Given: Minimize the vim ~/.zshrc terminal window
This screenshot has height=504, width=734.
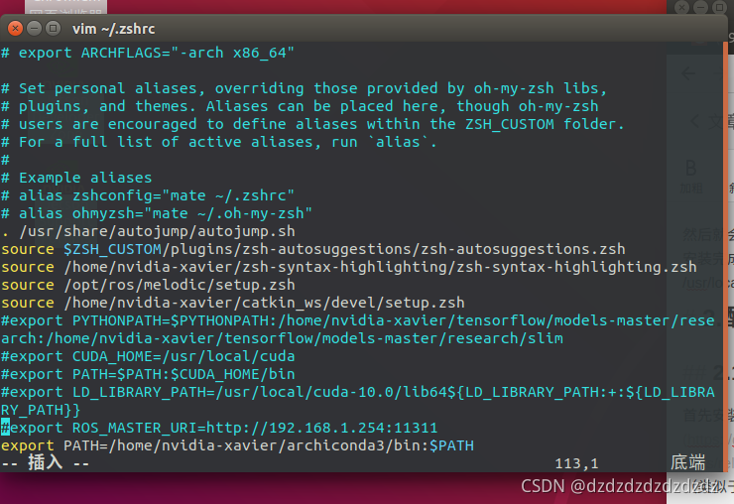Looking at the screenshot, I should 34,29.
